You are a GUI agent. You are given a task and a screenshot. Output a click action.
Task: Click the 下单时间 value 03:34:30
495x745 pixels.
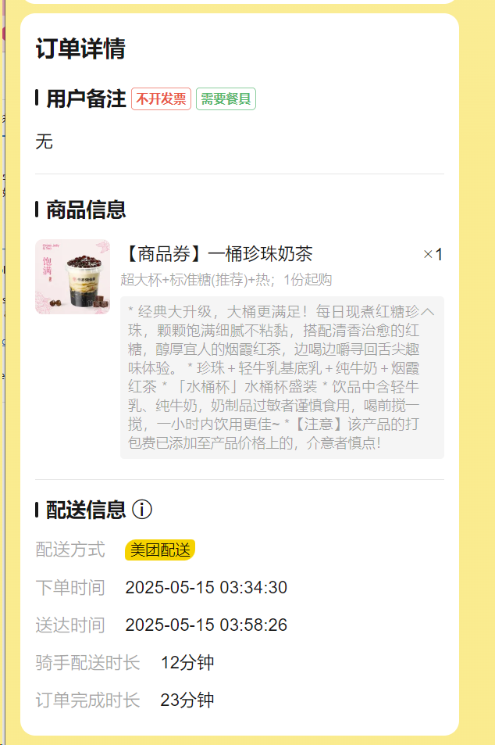206,587
